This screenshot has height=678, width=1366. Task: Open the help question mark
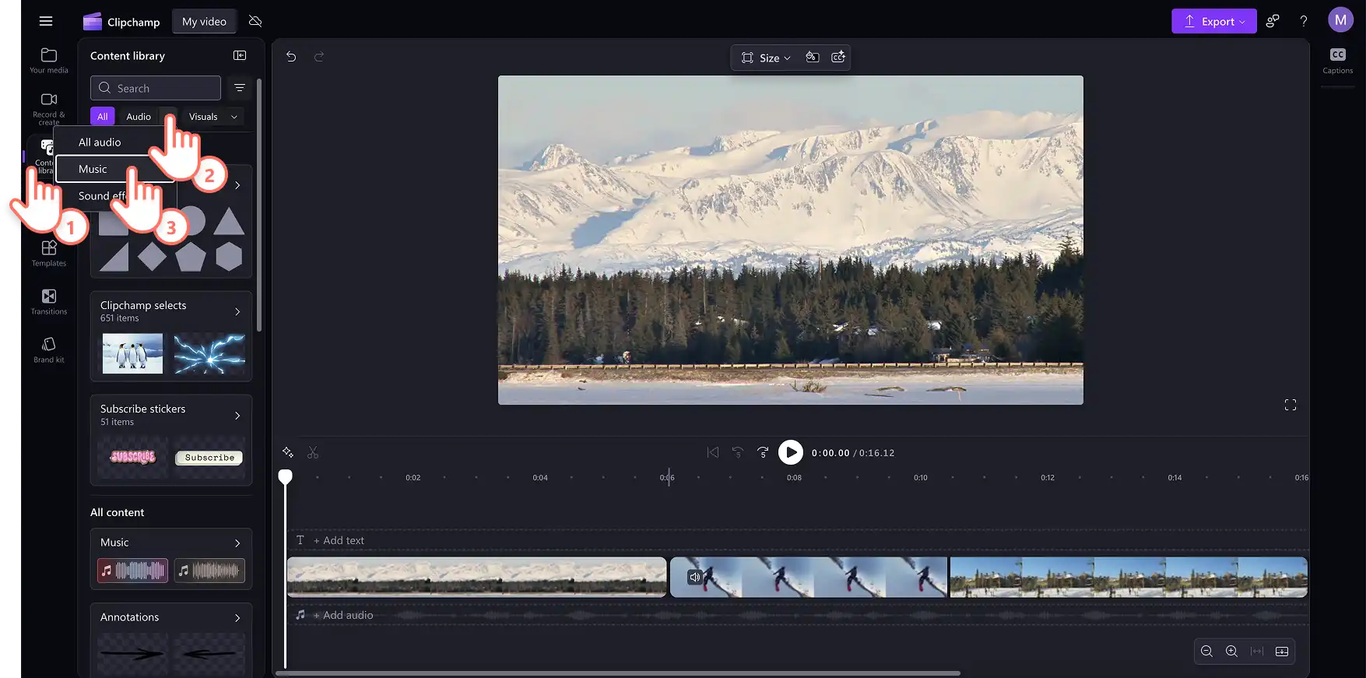(1304, 21)
